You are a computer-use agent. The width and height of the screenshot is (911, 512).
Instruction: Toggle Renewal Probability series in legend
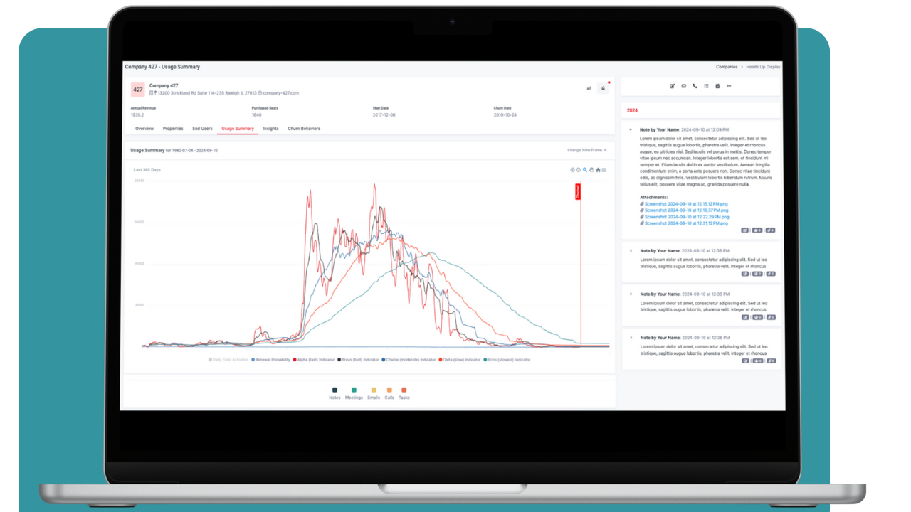click(x=271, y=360)
